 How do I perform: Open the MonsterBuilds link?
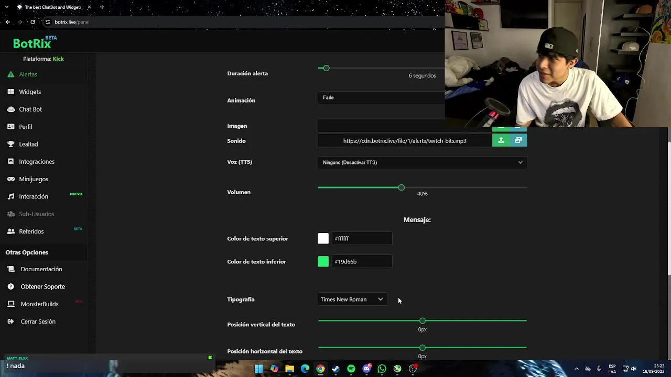(40, 304)
